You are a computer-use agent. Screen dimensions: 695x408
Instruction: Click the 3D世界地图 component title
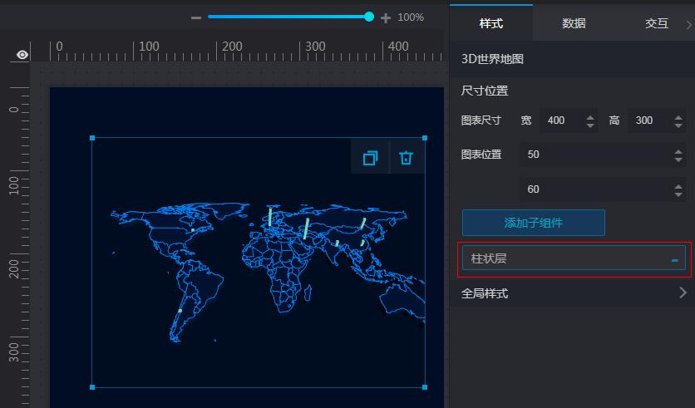pyautogui.click(x=492, y=59)
